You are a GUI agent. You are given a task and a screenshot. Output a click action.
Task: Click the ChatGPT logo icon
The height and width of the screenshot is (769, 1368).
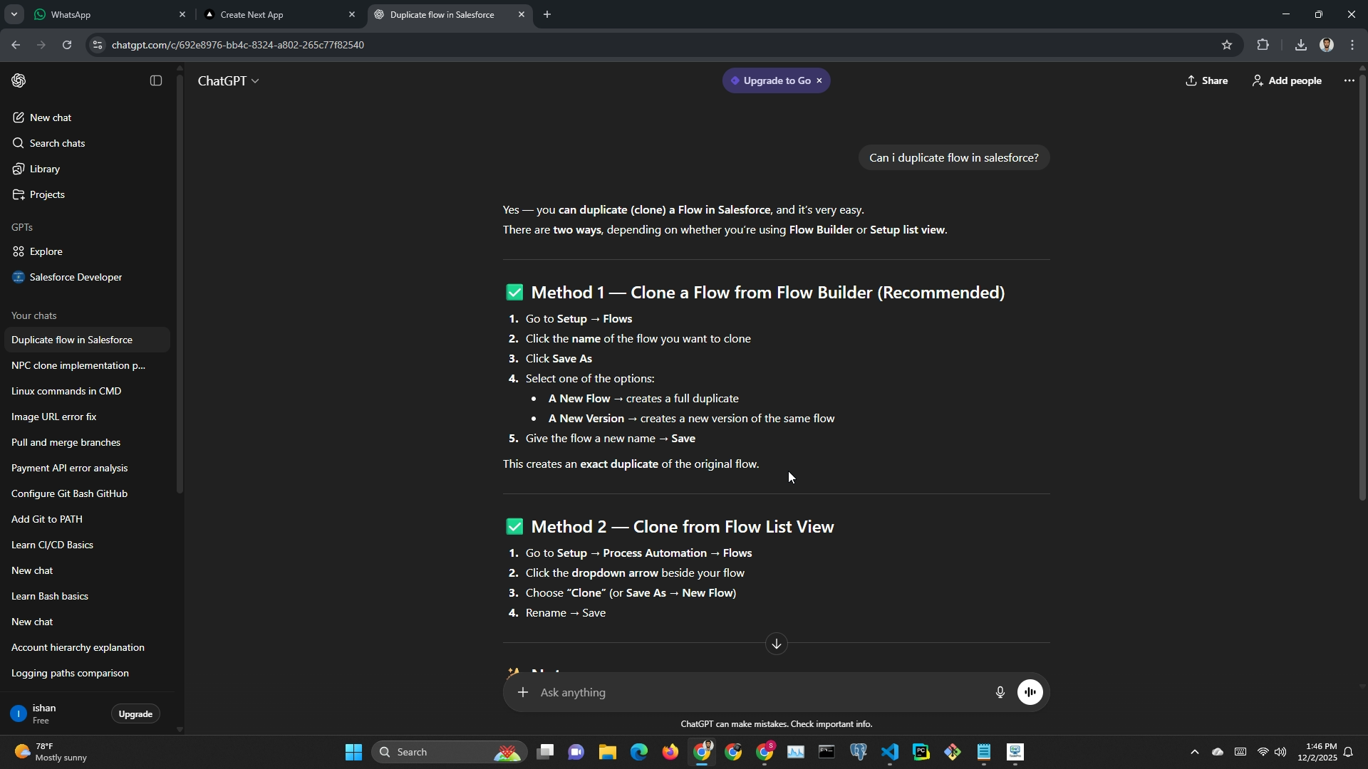tap(19, 80)
